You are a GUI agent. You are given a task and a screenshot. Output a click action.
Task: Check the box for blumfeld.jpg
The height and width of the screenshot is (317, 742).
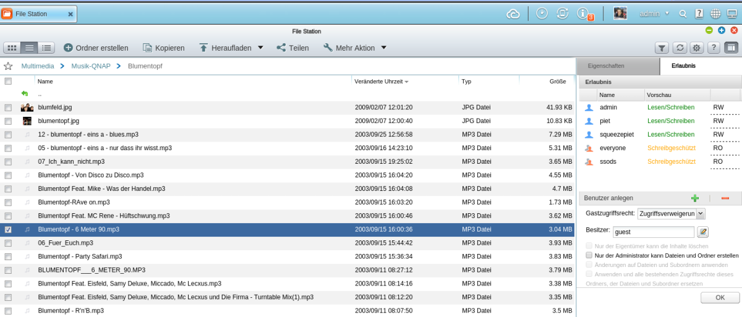point(8,108)
